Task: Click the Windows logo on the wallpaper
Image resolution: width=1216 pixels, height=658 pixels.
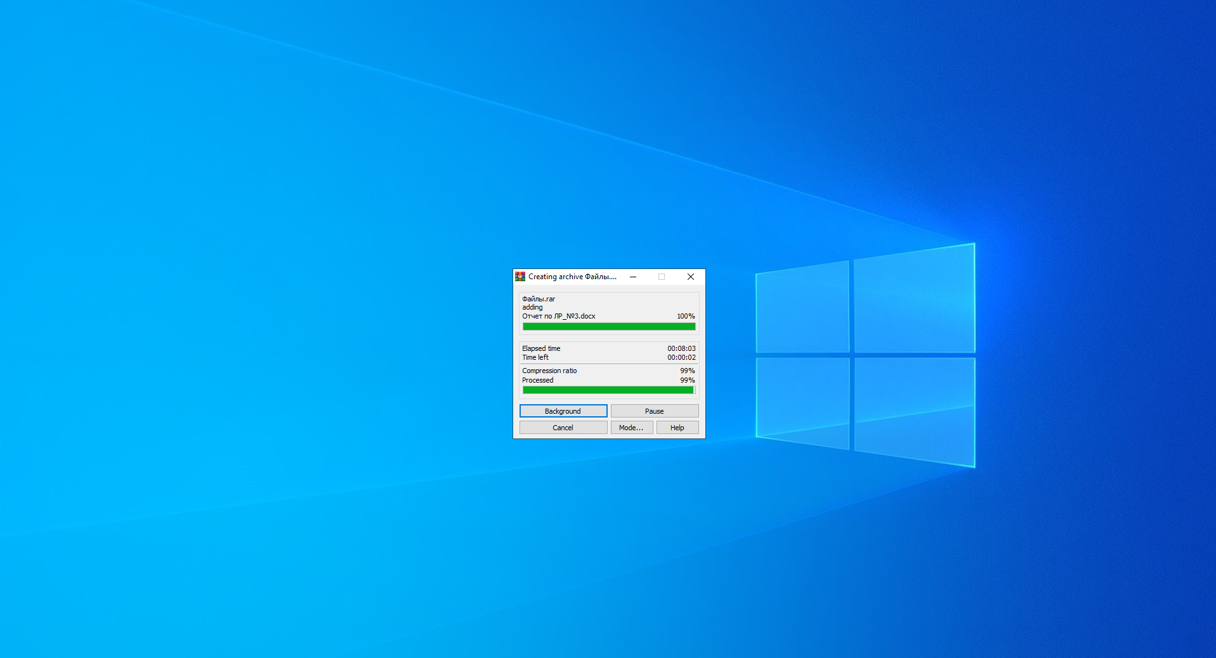Action: pos(865,355)
